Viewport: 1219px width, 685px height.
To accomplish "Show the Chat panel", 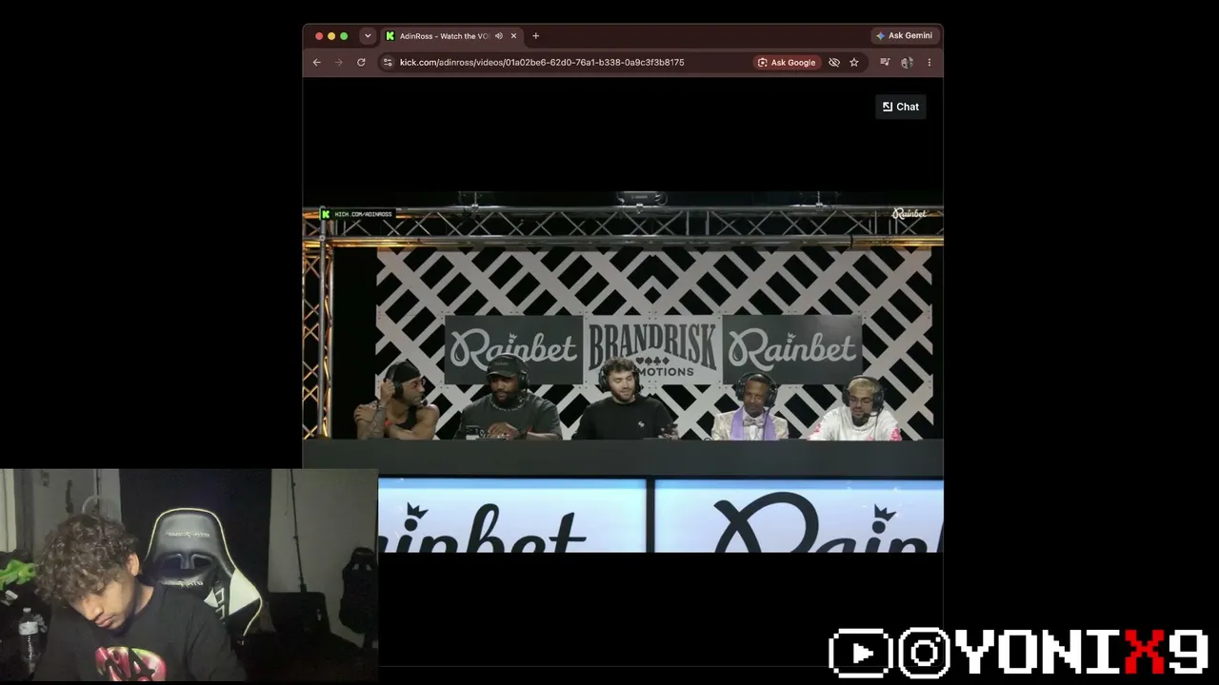I will click(900, 107).
